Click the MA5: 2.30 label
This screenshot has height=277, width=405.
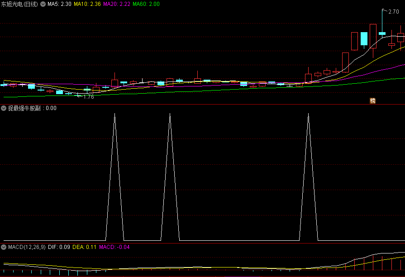pyautogui.click(x=59, y=4)
